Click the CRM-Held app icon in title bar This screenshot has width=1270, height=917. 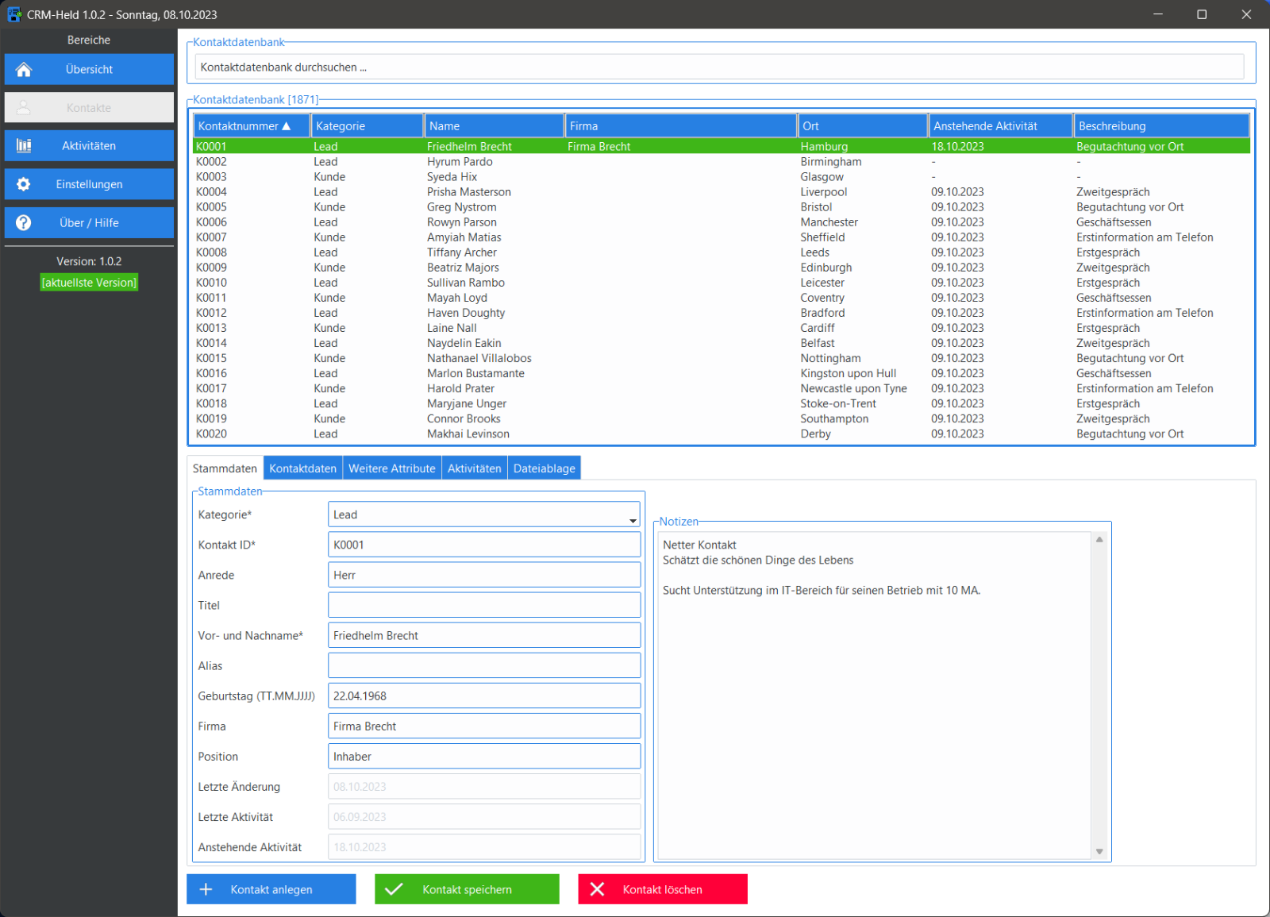coord(14,14)
